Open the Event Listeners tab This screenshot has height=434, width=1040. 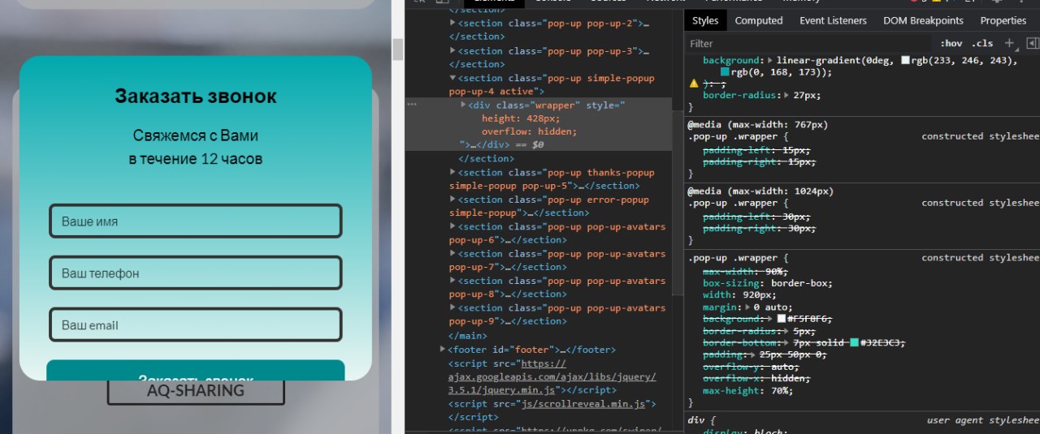(x=833, y=20)
